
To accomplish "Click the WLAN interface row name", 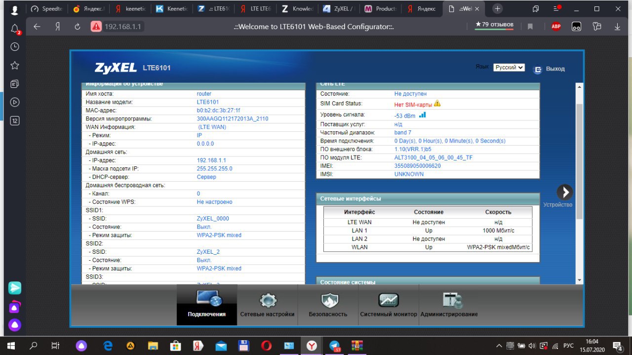I will 359,247.
